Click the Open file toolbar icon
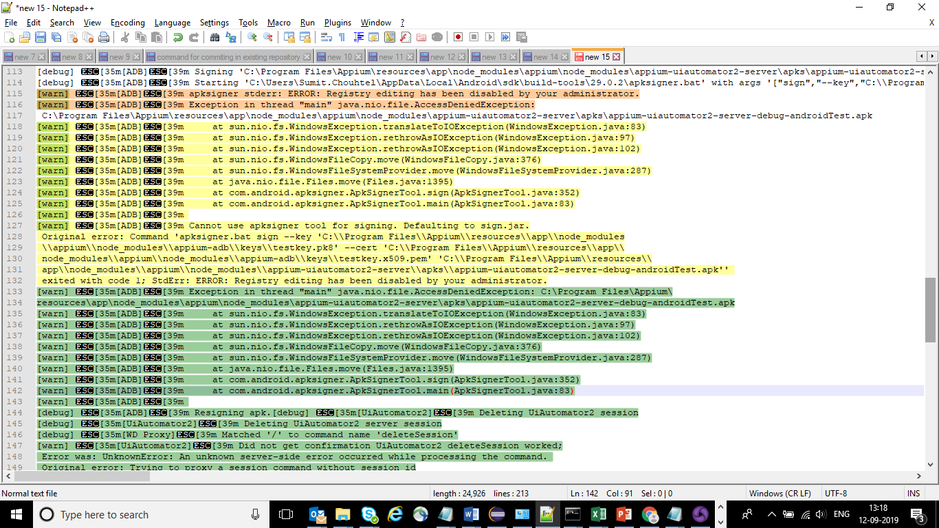Viewport: 939px width, 528px height. [x=25, y=37]
